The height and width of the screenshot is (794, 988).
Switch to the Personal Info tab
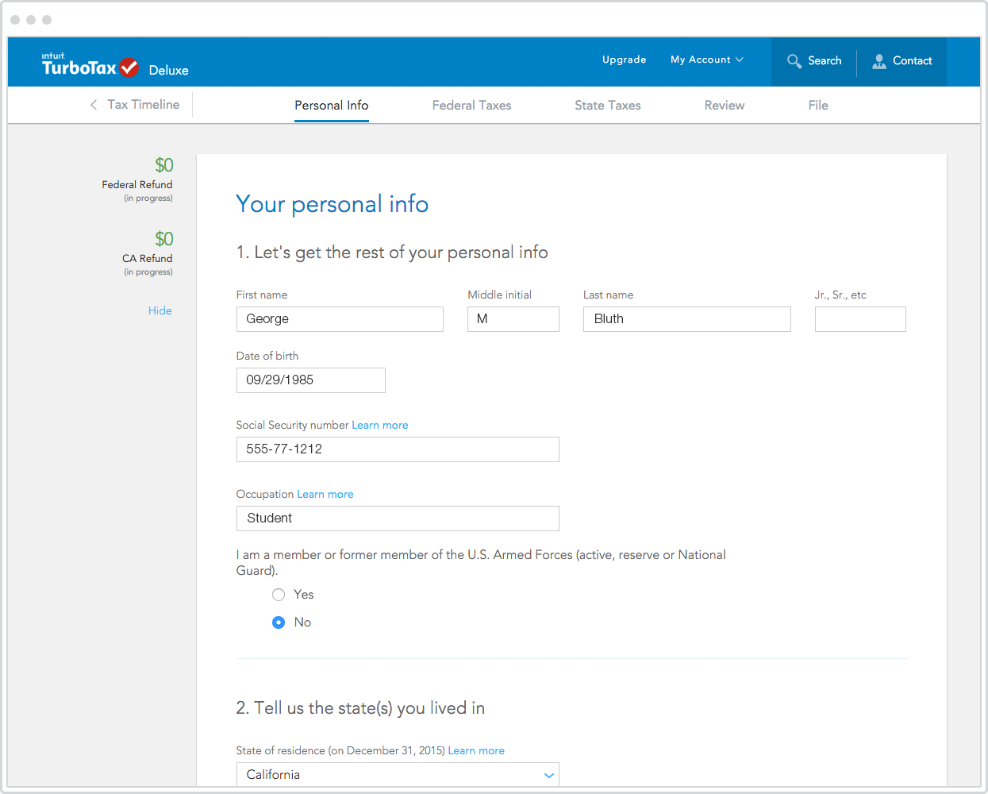332,106
